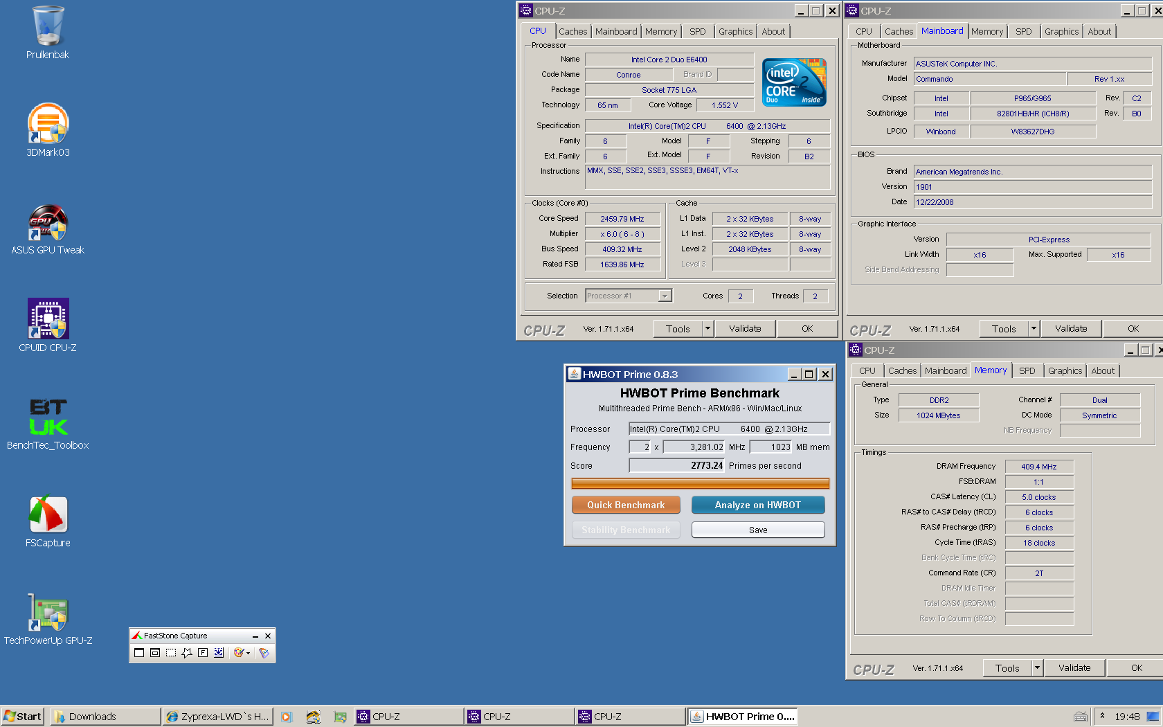Open Mainboard tab in CPU-Z CPU window
Image resolution: width=1163 pixels, height=727 pixels.
point(616,32)
